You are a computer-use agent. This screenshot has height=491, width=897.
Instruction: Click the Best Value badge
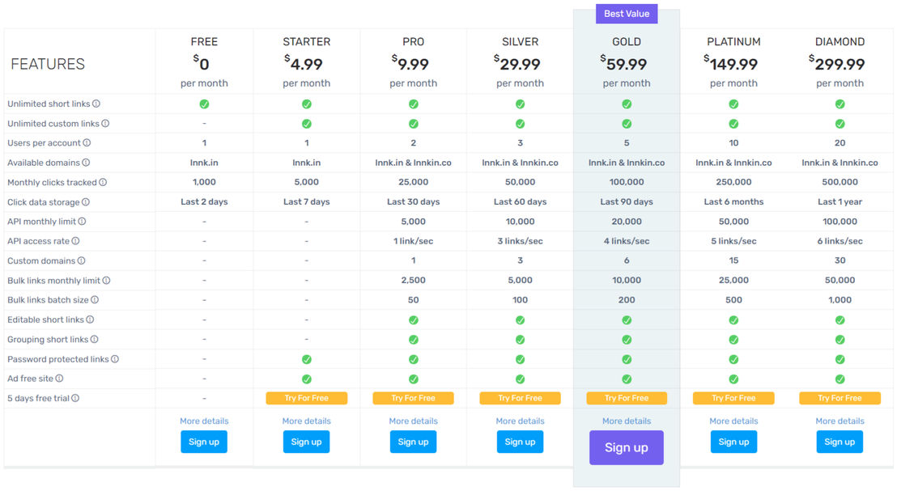[627, 14]
